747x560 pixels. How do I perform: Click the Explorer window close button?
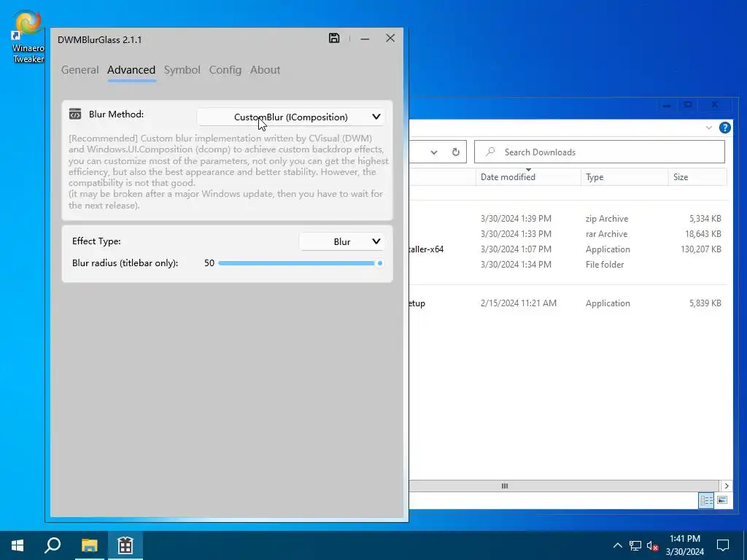[714, 104]
